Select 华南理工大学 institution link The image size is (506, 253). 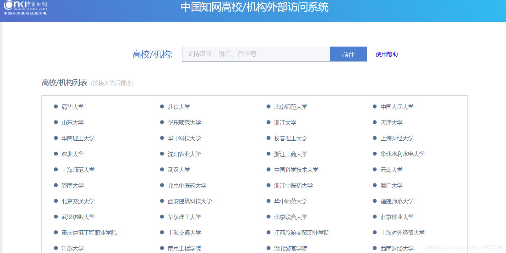coord(78,138)
